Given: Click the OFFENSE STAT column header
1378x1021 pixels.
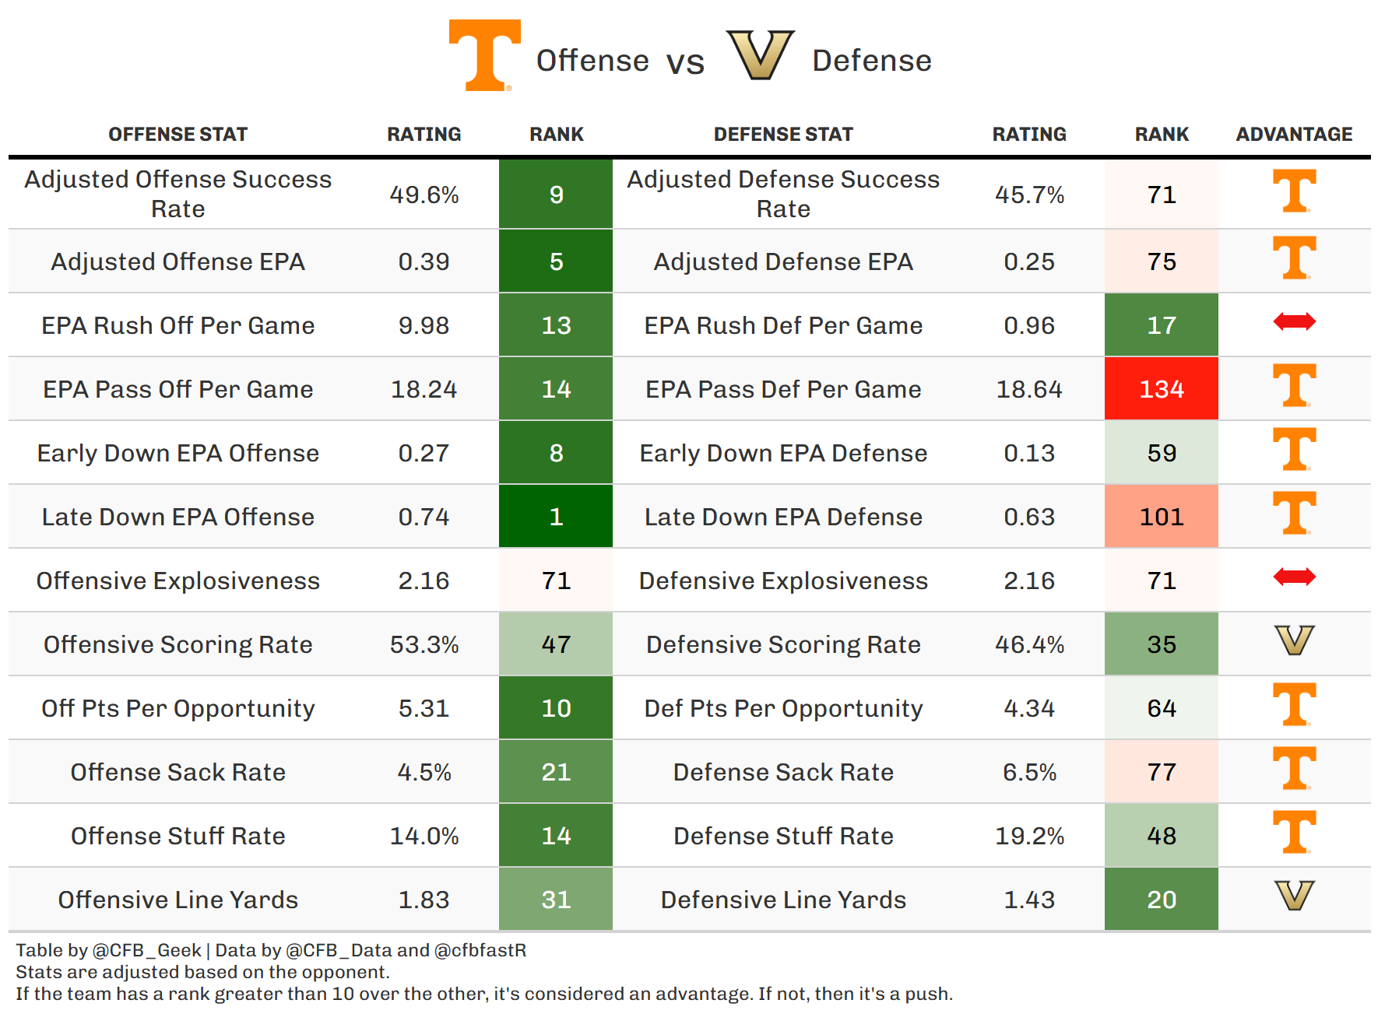Looking at the screenshot, I should point(178,135).
